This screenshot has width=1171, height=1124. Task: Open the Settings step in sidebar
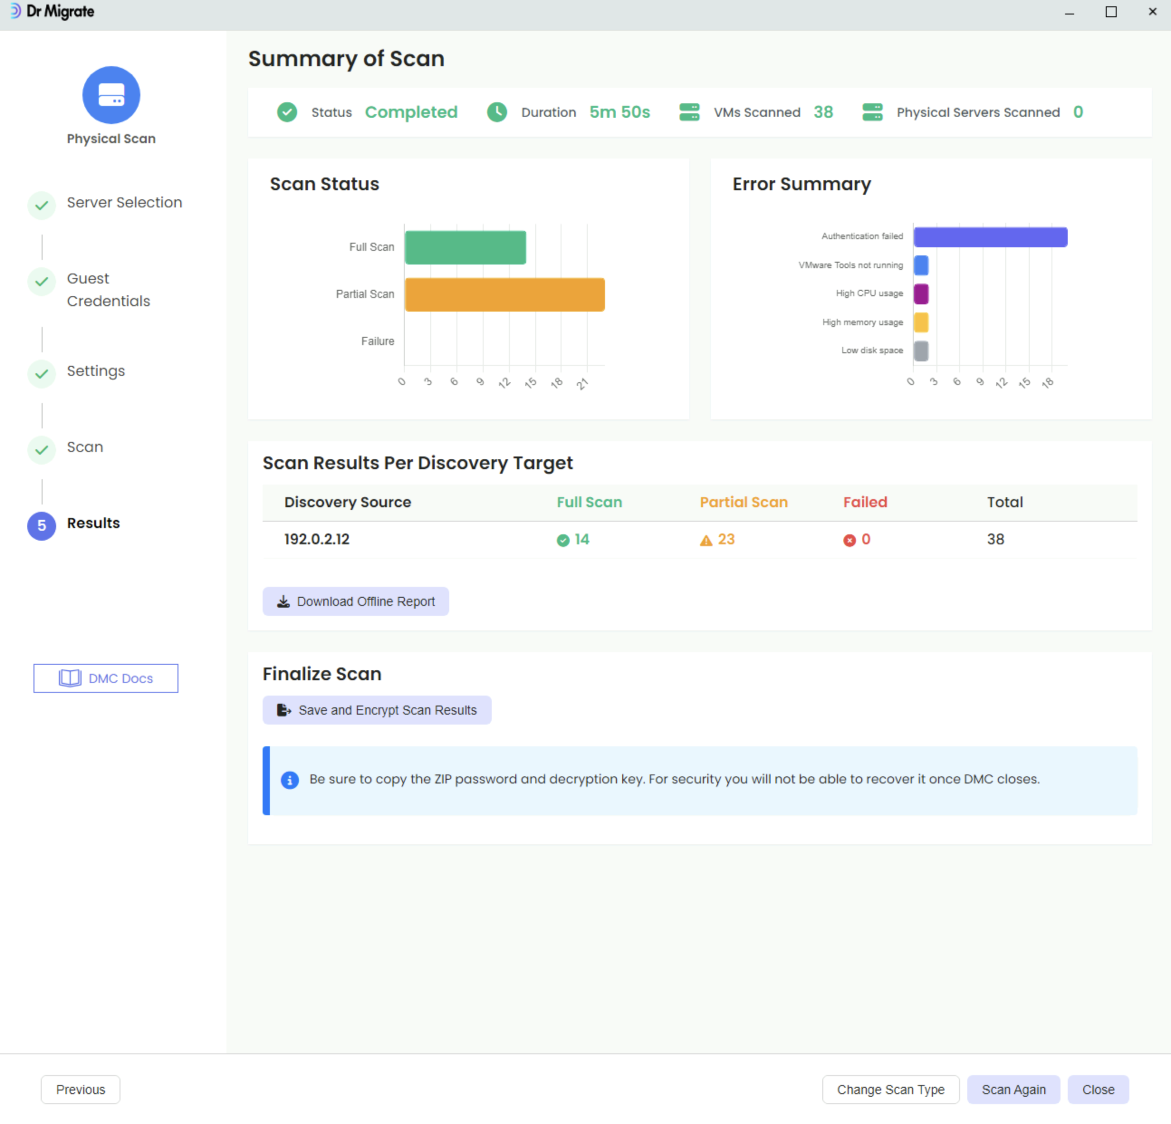coord(96,371)
